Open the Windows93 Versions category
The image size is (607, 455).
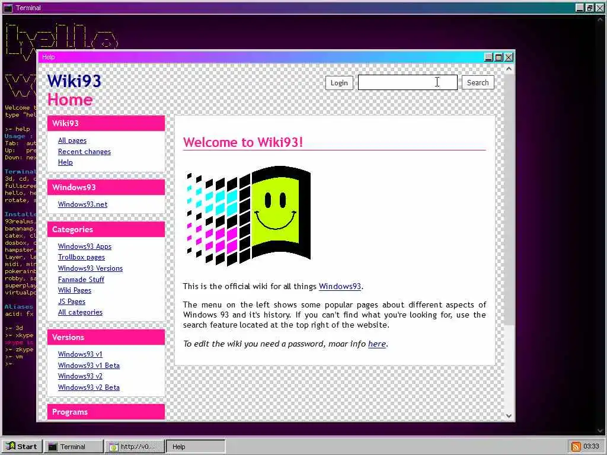(90, 268)
